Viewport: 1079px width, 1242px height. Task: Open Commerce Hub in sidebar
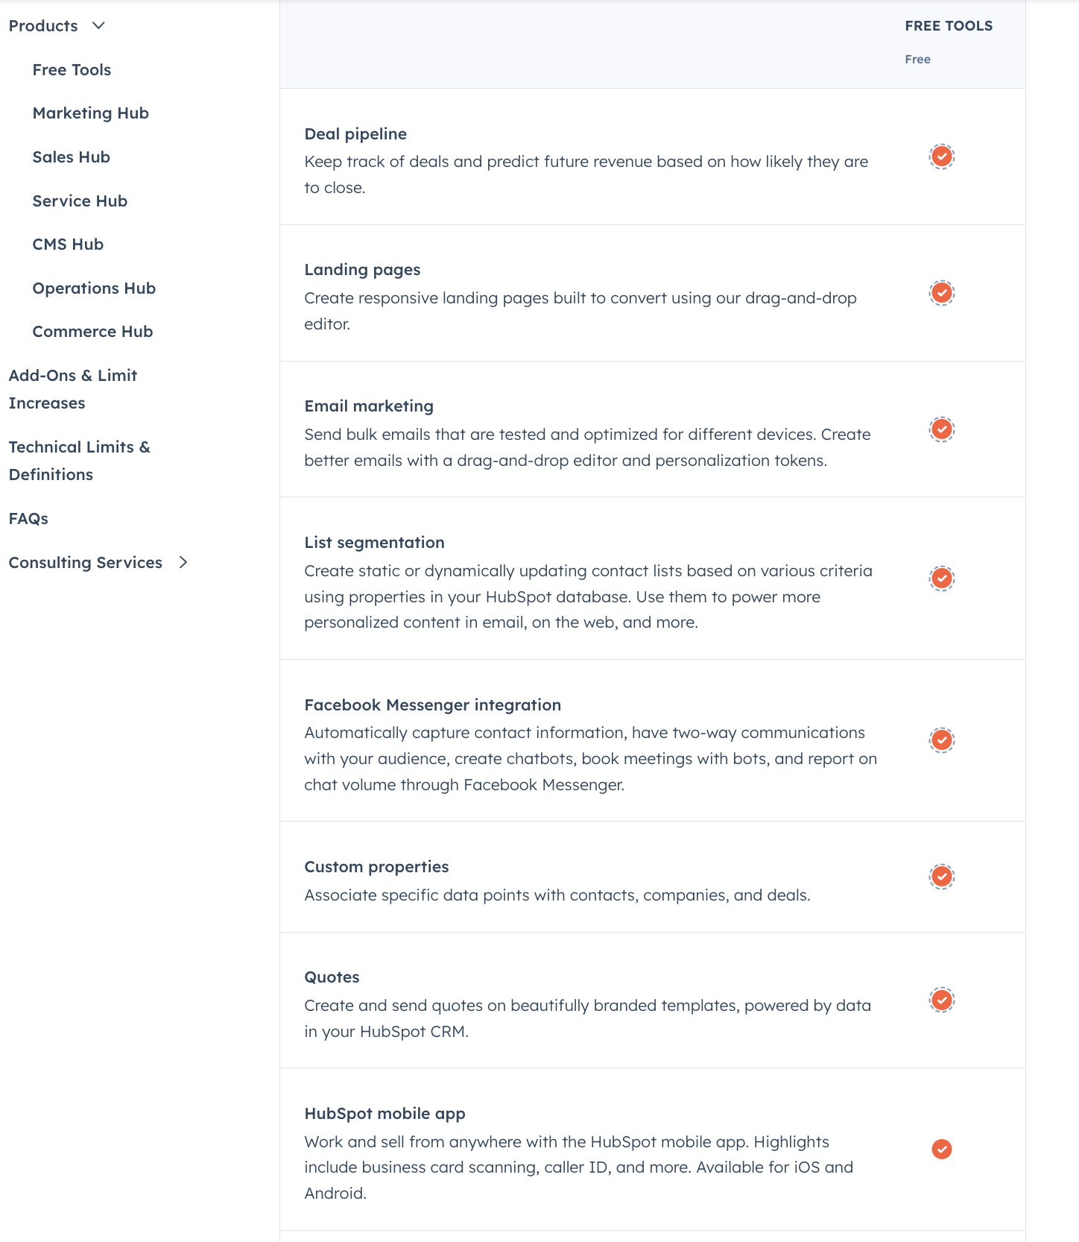point(92,332)
